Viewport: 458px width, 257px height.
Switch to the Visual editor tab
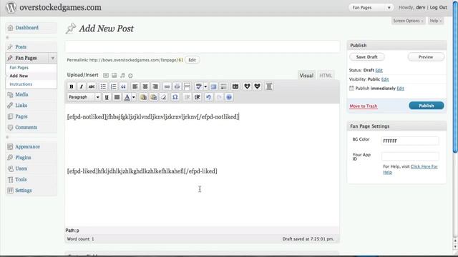306,76
